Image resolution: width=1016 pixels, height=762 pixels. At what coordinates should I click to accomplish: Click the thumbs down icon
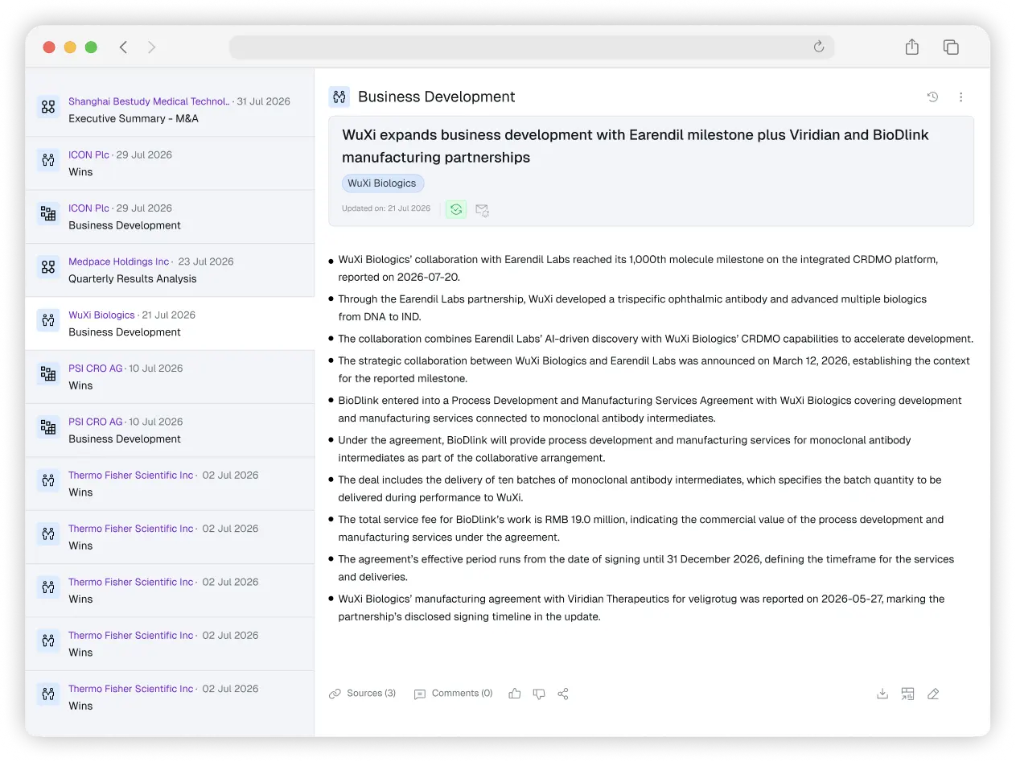click(539, 694)
